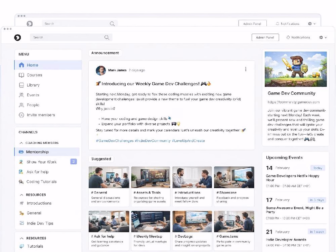
Task: Click the Home house icon in menu
Action: pos(22,65)
